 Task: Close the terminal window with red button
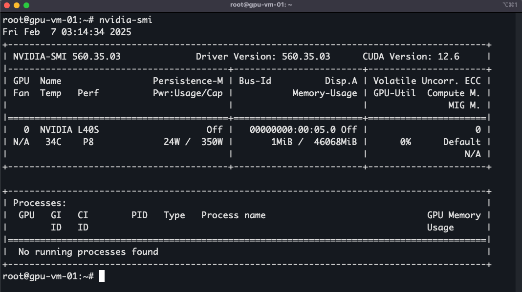tap(7, 5)
